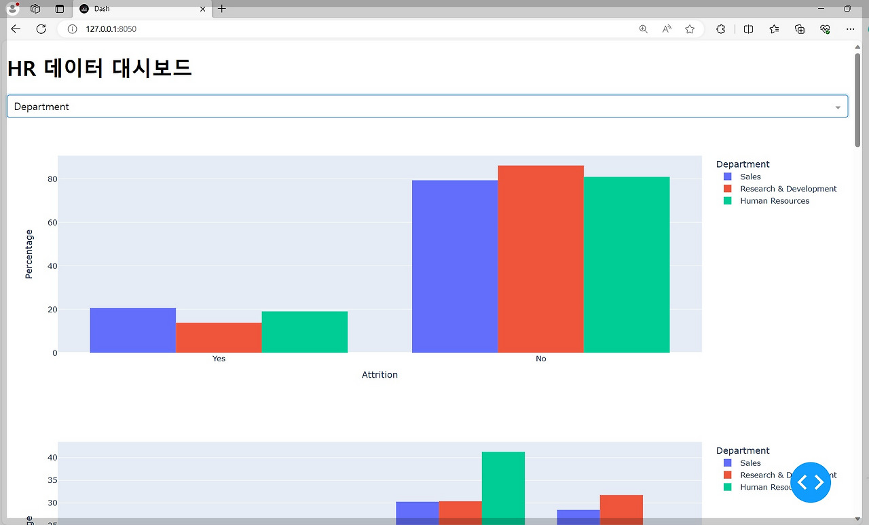The image size is (869, 525).
Task: Open the tab actions menu icon
Action: [60, 9]
